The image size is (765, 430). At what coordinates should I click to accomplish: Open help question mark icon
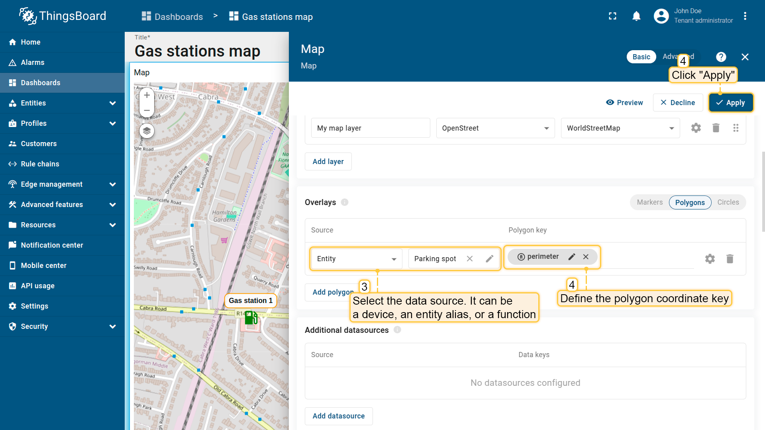pos(721,57)
